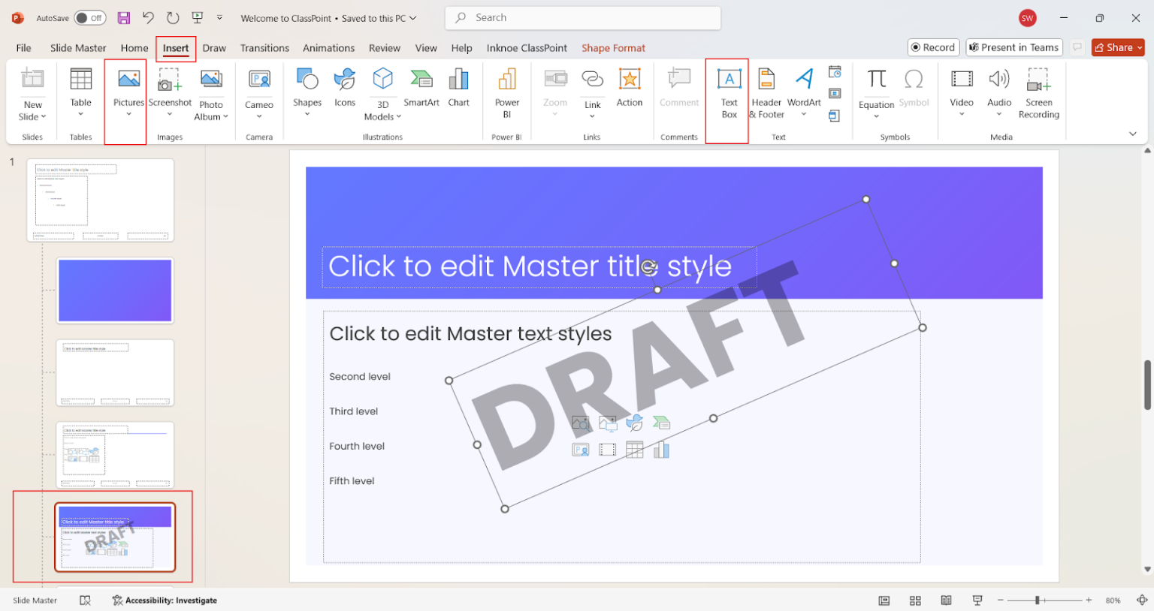The height and width of the screenshot is (611, 1154).
Task: Switch to Slide Sorter view
Action: click(915, 600)
